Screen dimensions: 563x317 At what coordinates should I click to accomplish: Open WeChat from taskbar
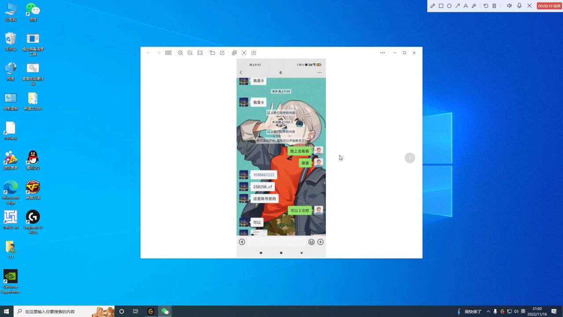click(165, 311)
